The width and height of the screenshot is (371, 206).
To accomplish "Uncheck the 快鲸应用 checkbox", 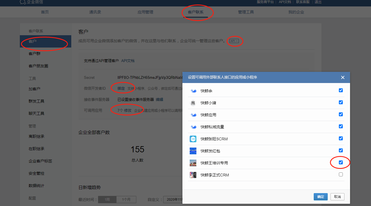I will click(x=341, y=114).
